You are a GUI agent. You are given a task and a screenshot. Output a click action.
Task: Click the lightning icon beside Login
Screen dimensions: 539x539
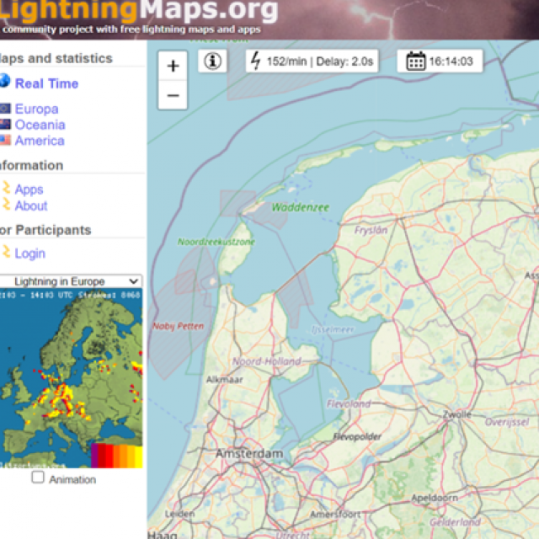(6, 251)
